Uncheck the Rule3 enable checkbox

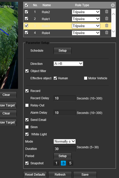click(x=26, y=26)
